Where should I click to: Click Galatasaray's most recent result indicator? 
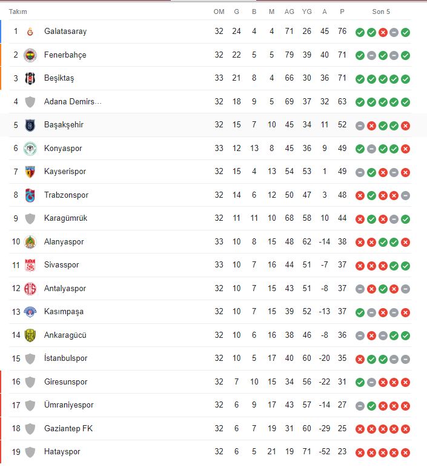406,32
